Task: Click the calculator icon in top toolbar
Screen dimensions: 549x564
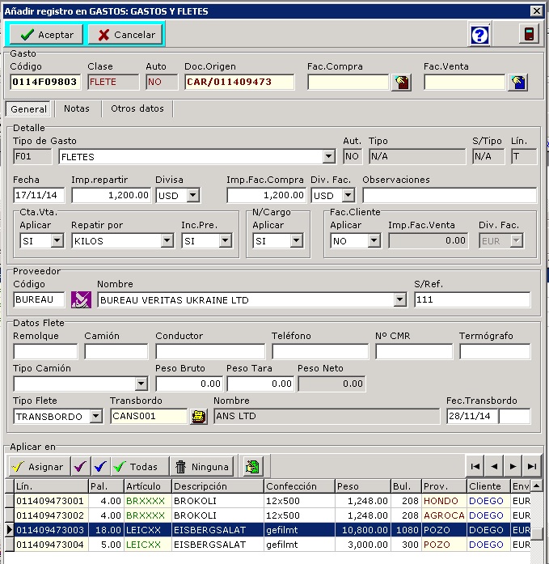Action: (x=528, y=34)
